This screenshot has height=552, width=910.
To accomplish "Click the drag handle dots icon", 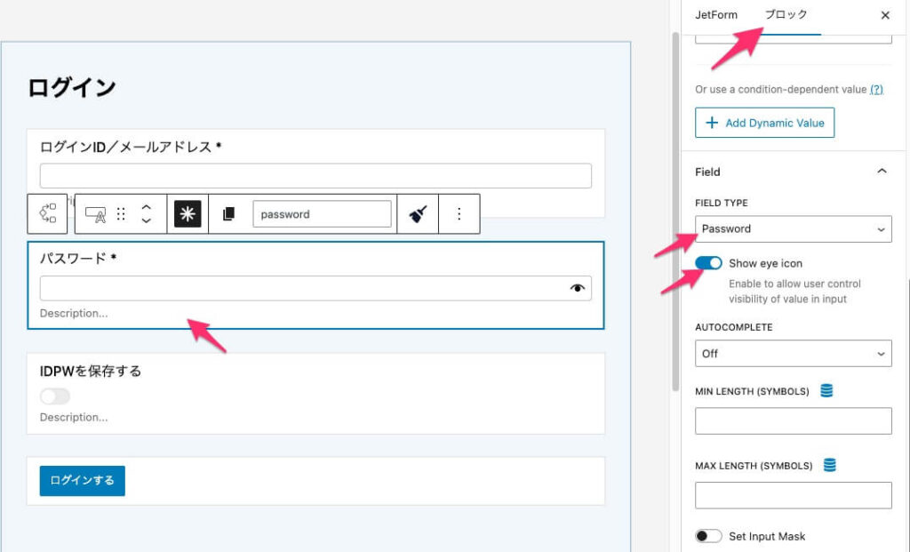I will coord(121,214).
